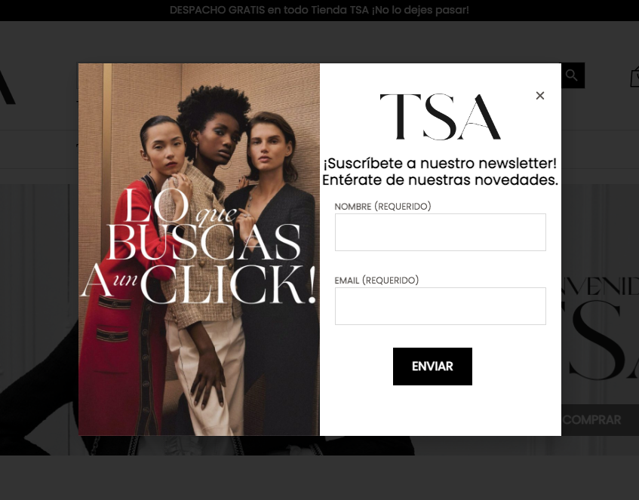Submit the form with the ENVIAR button
639x500 pixels.
pos(432,367)
